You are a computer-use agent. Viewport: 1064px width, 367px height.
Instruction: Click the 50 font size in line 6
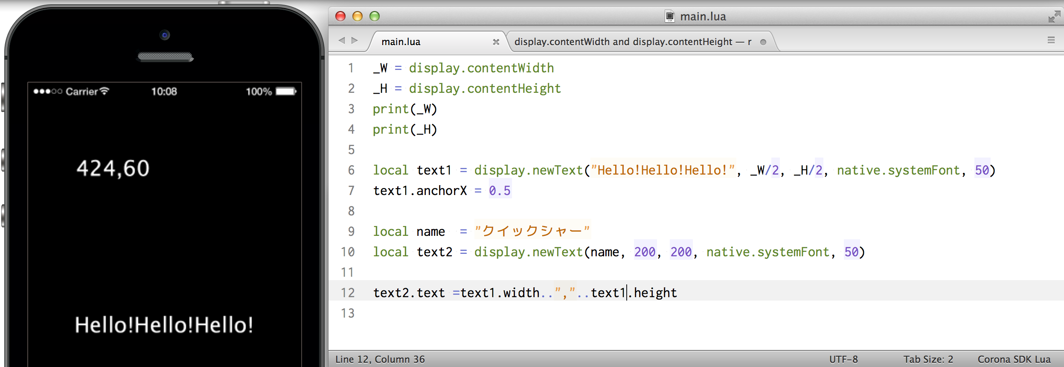(x=982, y=170)
